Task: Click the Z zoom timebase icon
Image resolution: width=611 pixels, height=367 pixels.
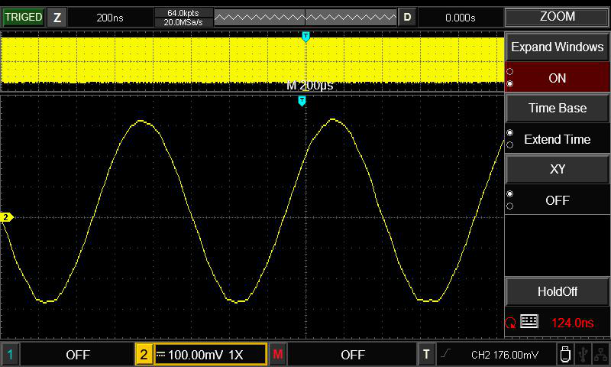Action: (x=57, y=17)
